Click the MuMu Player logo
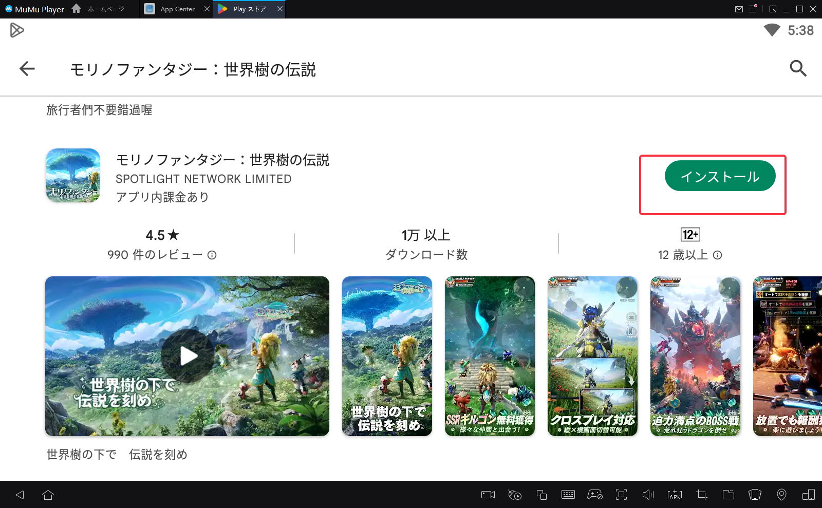Screen dimensions: 822x508 [x=34, y=9]
